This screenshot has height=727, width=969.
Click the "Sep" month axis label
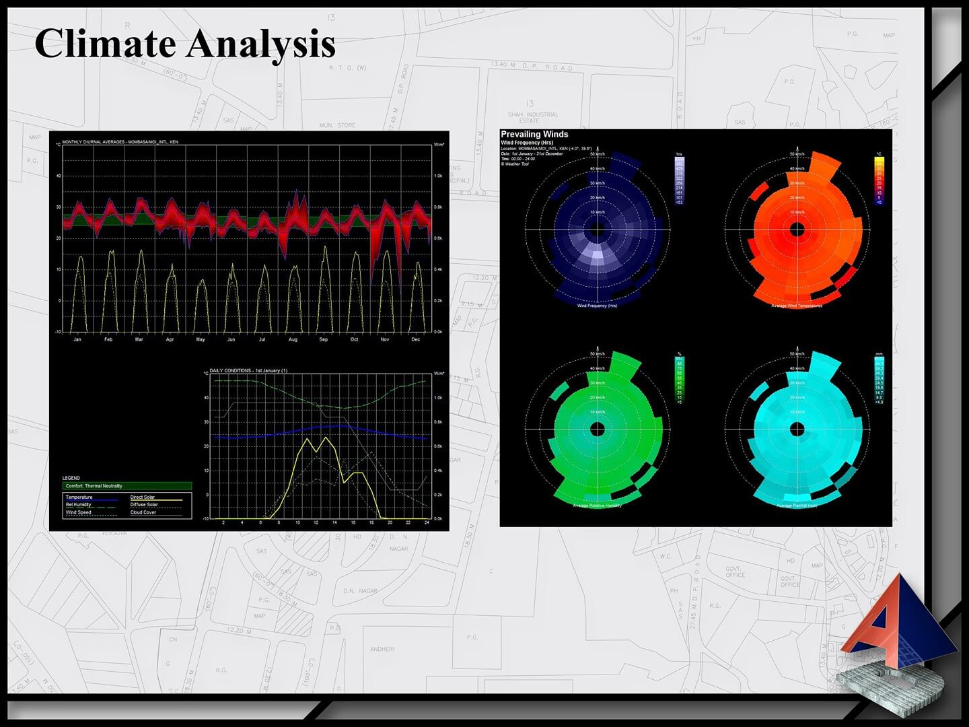click(324, 340)
